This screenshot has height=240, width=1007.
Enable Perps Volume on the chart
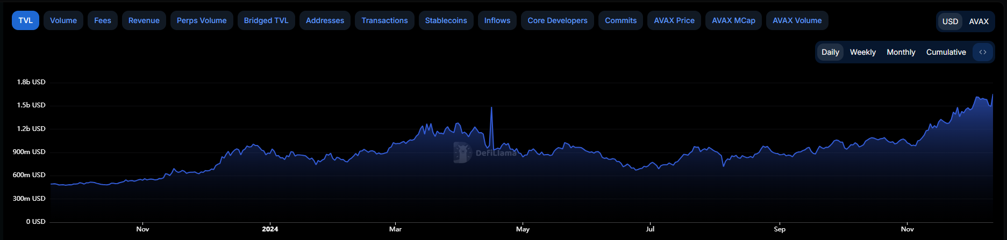click(202, 20)
